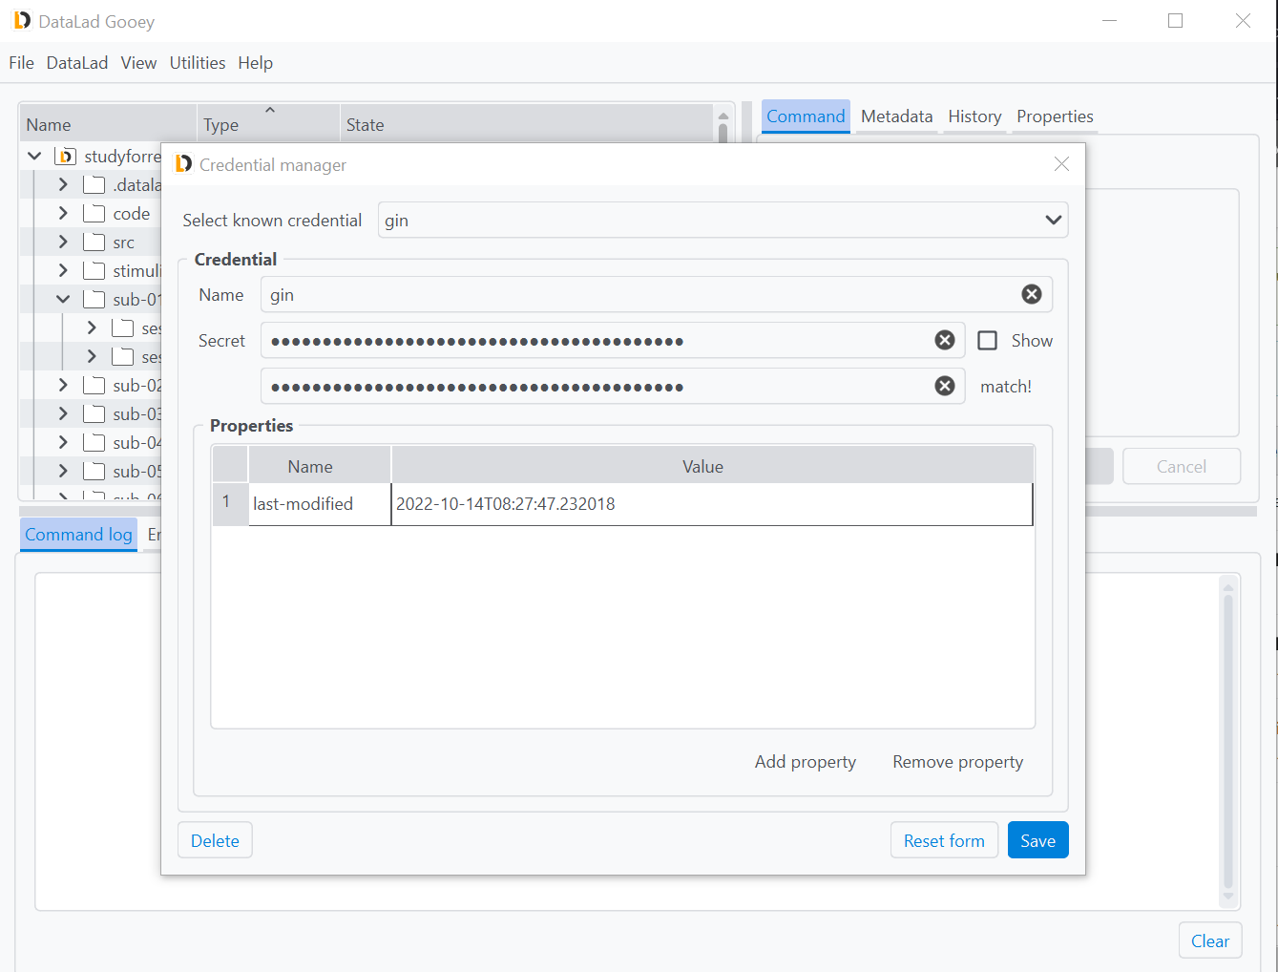Clear the repeated secret field
Viewport: 1278px width, 972px height.
coord(944,386)
